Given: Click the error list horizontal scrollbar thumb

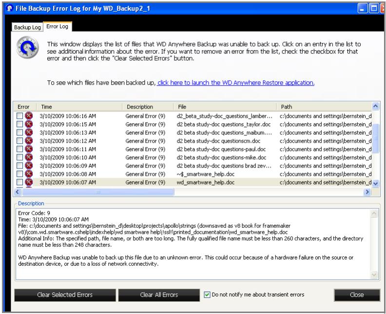Looking at the screenshot, I should (98, 192).
